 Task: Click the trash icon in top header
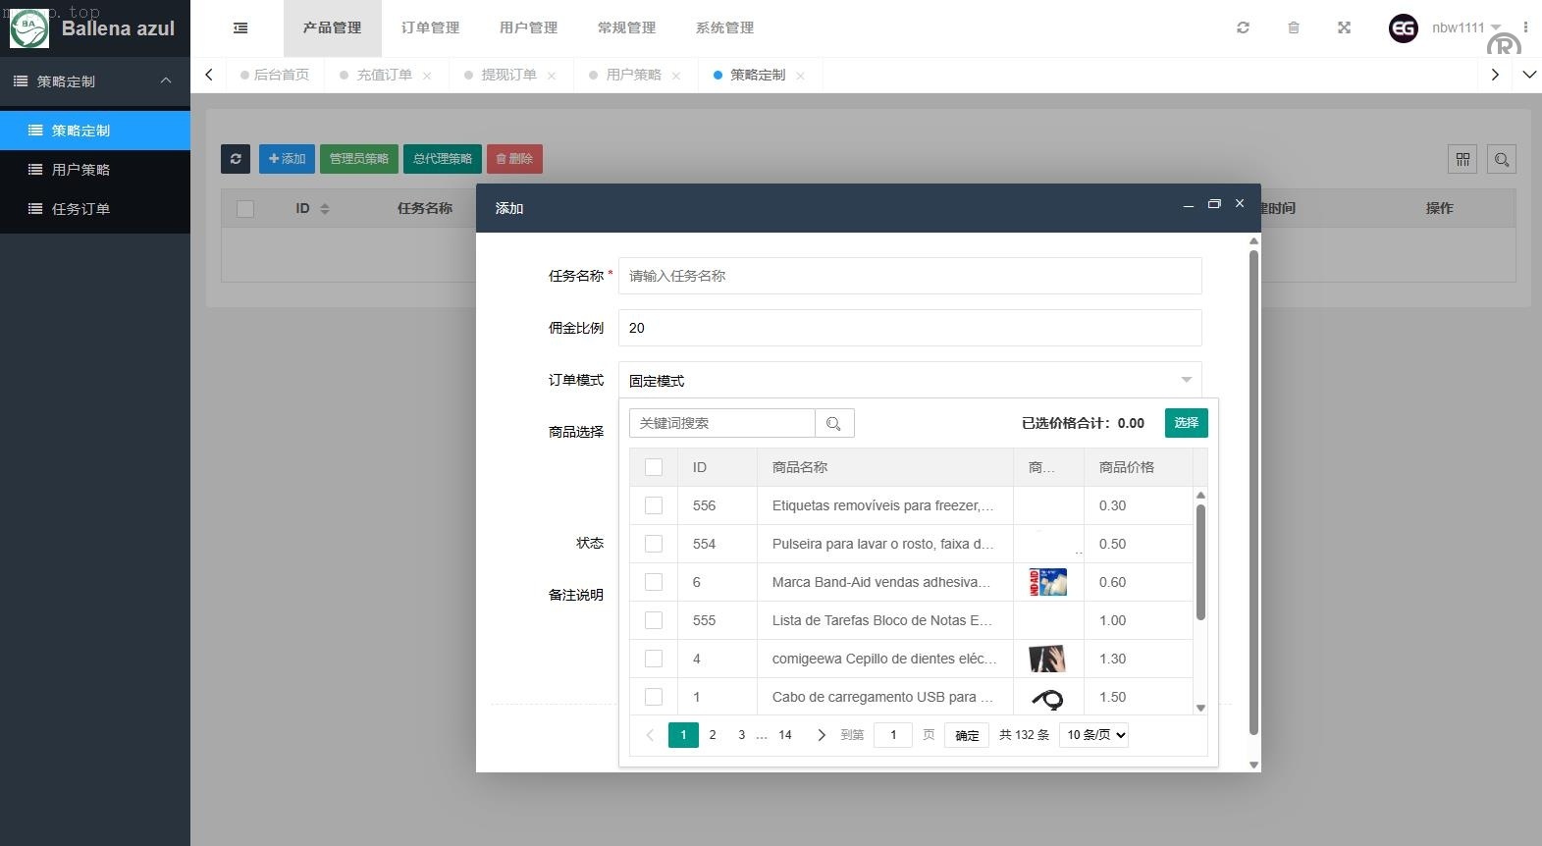pos(1293,28)
